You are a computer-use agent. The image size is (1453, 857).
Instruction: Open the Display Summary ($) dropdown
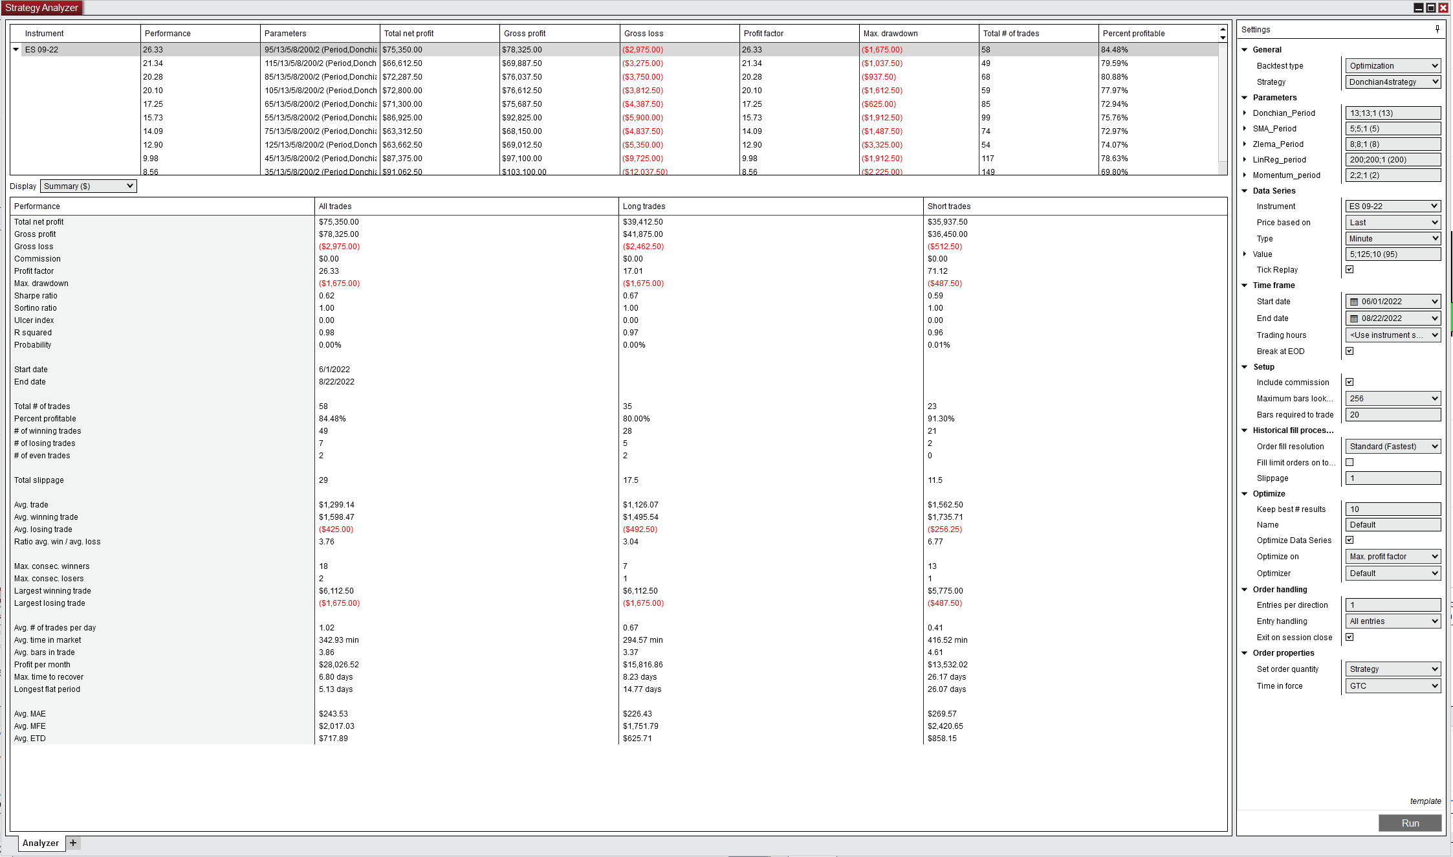click(x=89, y=186)
